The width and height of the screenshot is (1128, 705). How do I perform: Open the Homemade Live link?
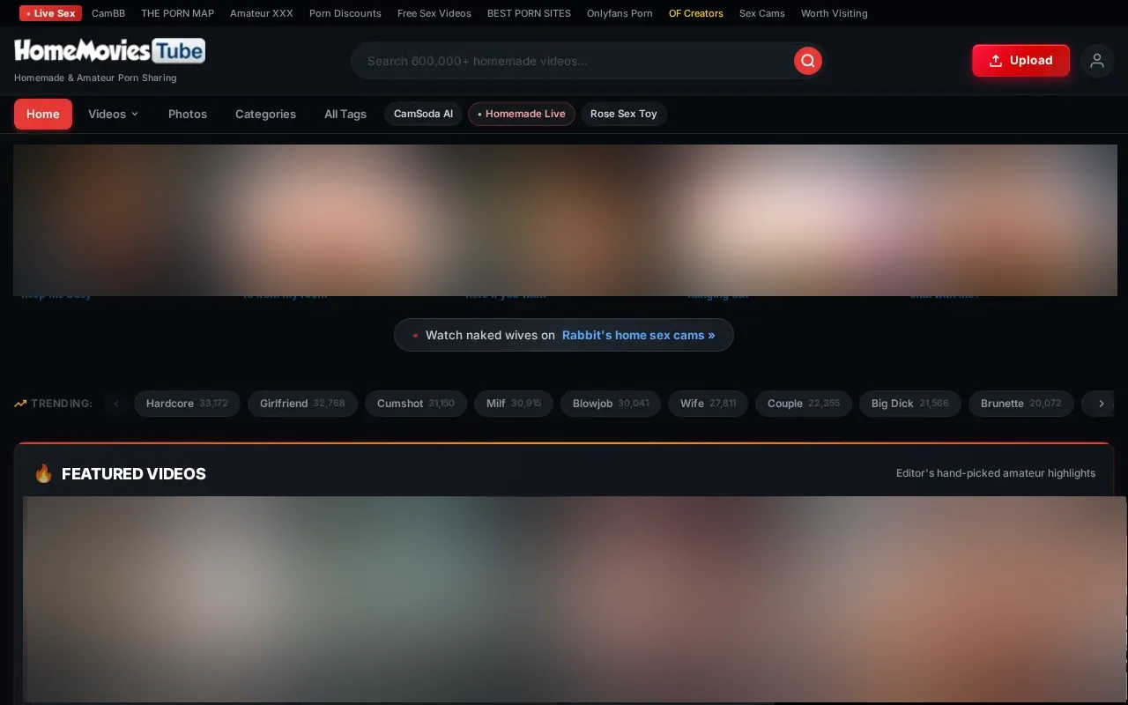522,114
